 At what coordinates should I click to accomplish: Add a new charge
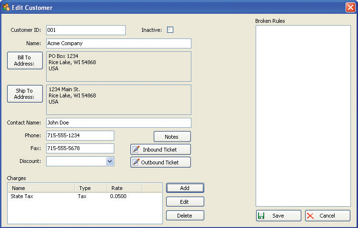(185, 188)
